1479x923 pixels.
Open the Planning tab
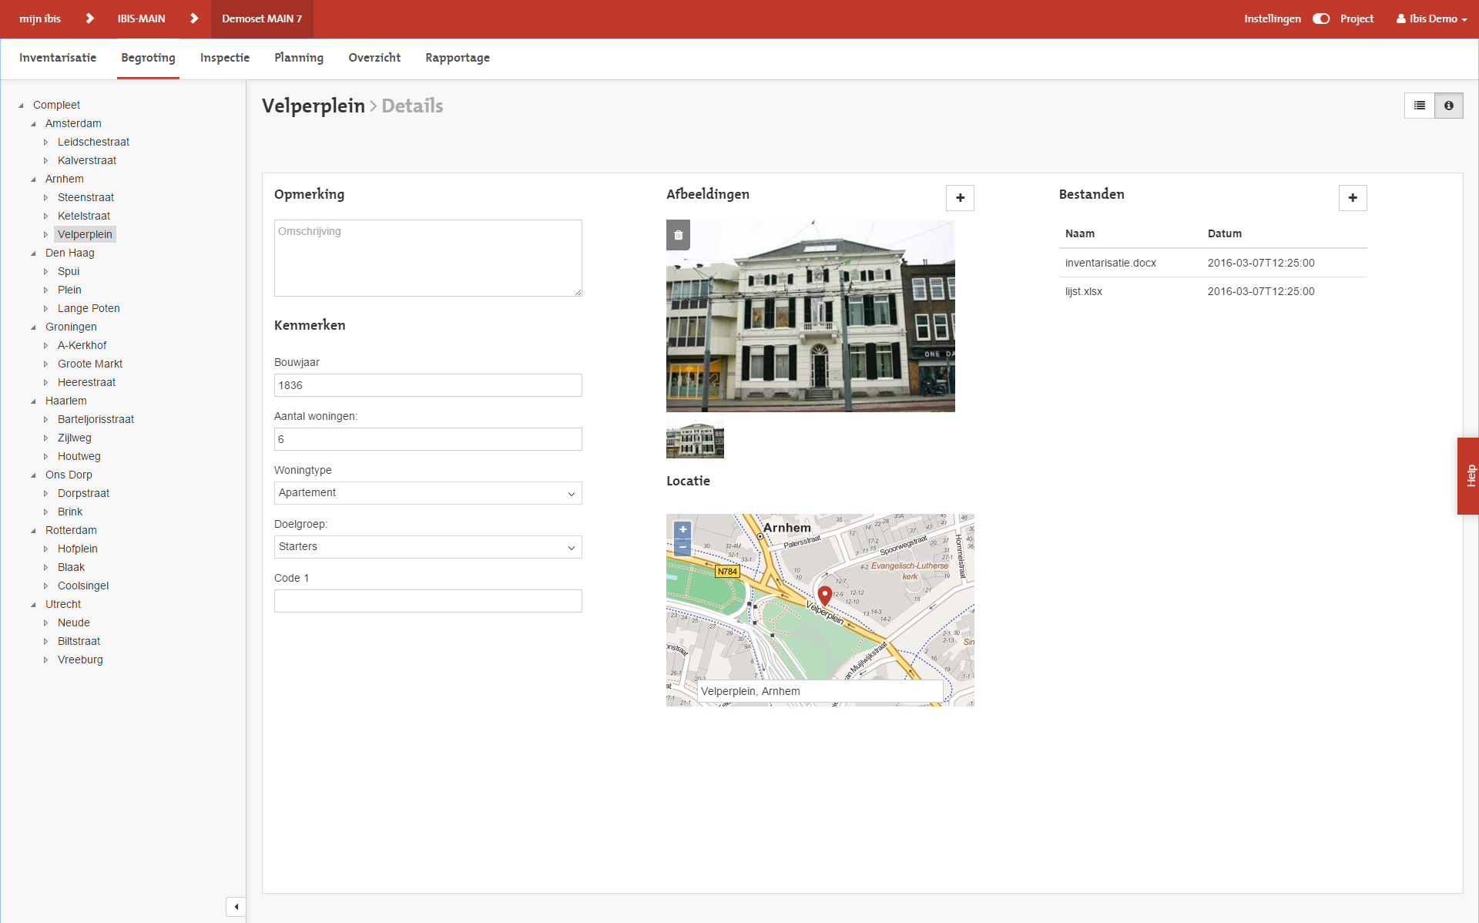pos(299,58)
